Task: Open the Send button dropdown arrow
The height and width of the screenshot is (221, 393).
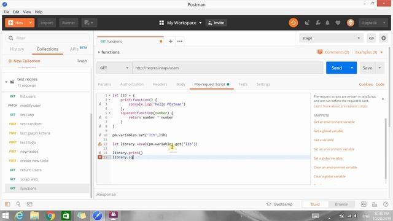Action: (352, 68)
